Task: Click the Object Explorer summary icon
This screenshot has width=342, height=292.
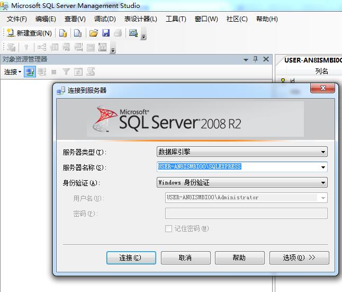Action: (91, 72)
